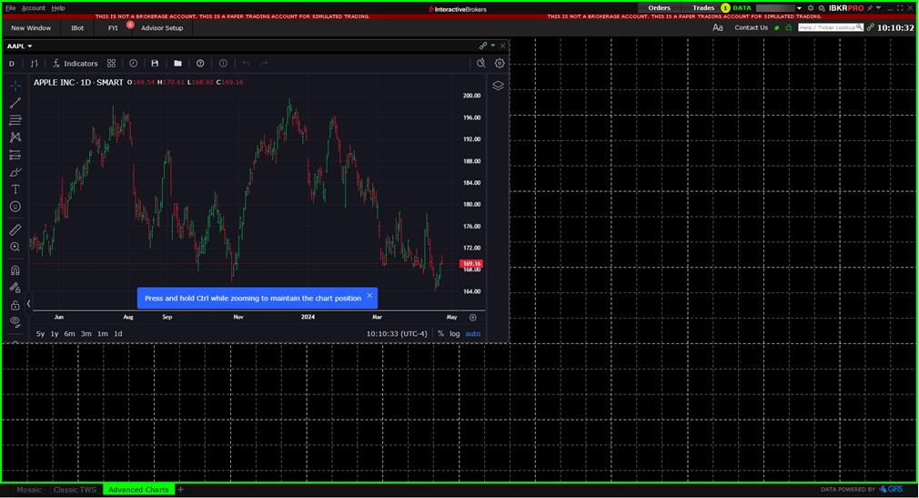Open the 10:10:33 (UTC-4) timezone menu
This screenshot has width=919, height=498.
click(x=397, y=334)
